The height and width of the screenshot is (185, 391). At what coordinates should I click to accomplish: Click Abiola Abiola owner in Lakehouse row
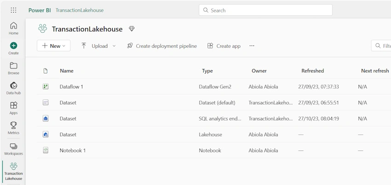(263, 134)
